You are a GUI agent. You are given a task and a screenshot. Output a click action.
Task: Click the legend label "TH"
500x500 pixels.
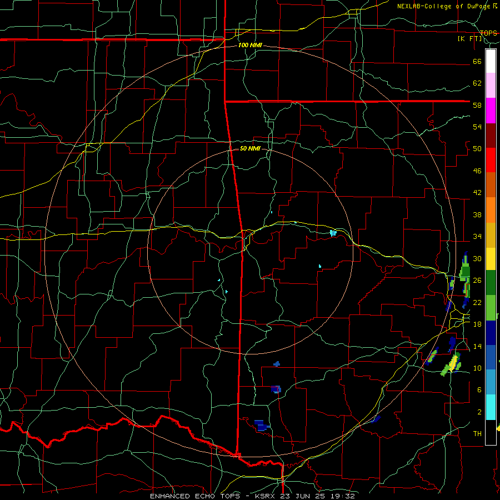[477, 434]
